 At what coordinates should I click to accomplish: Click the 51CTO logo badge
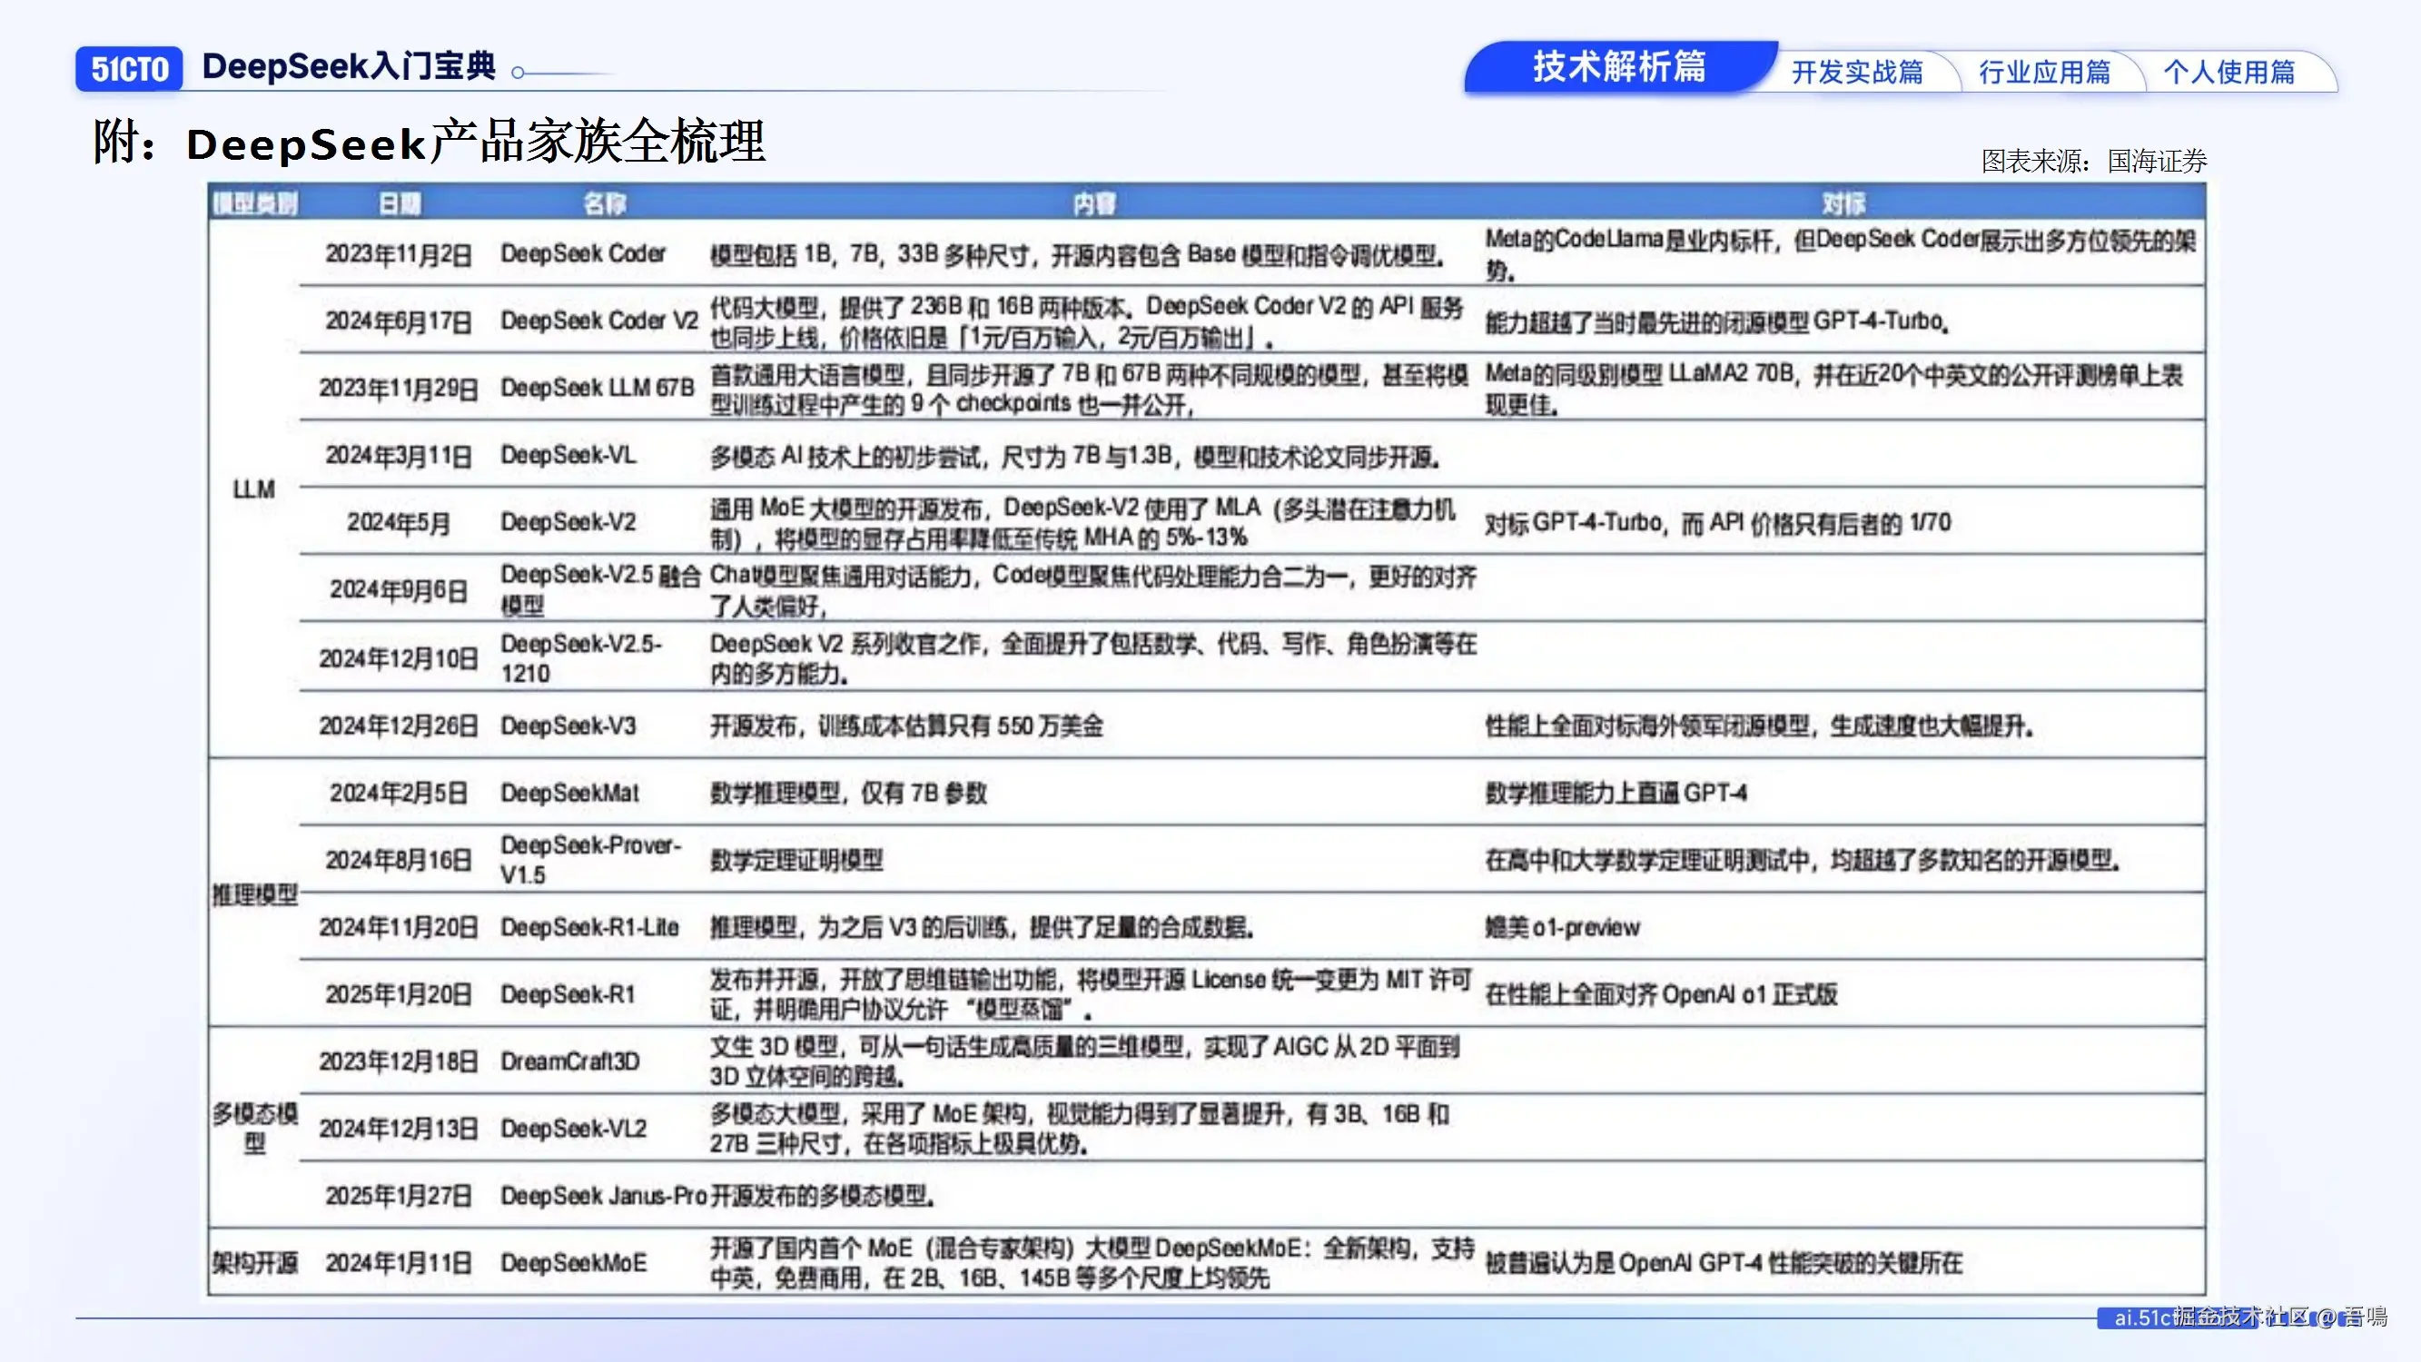tap(129, 69)
